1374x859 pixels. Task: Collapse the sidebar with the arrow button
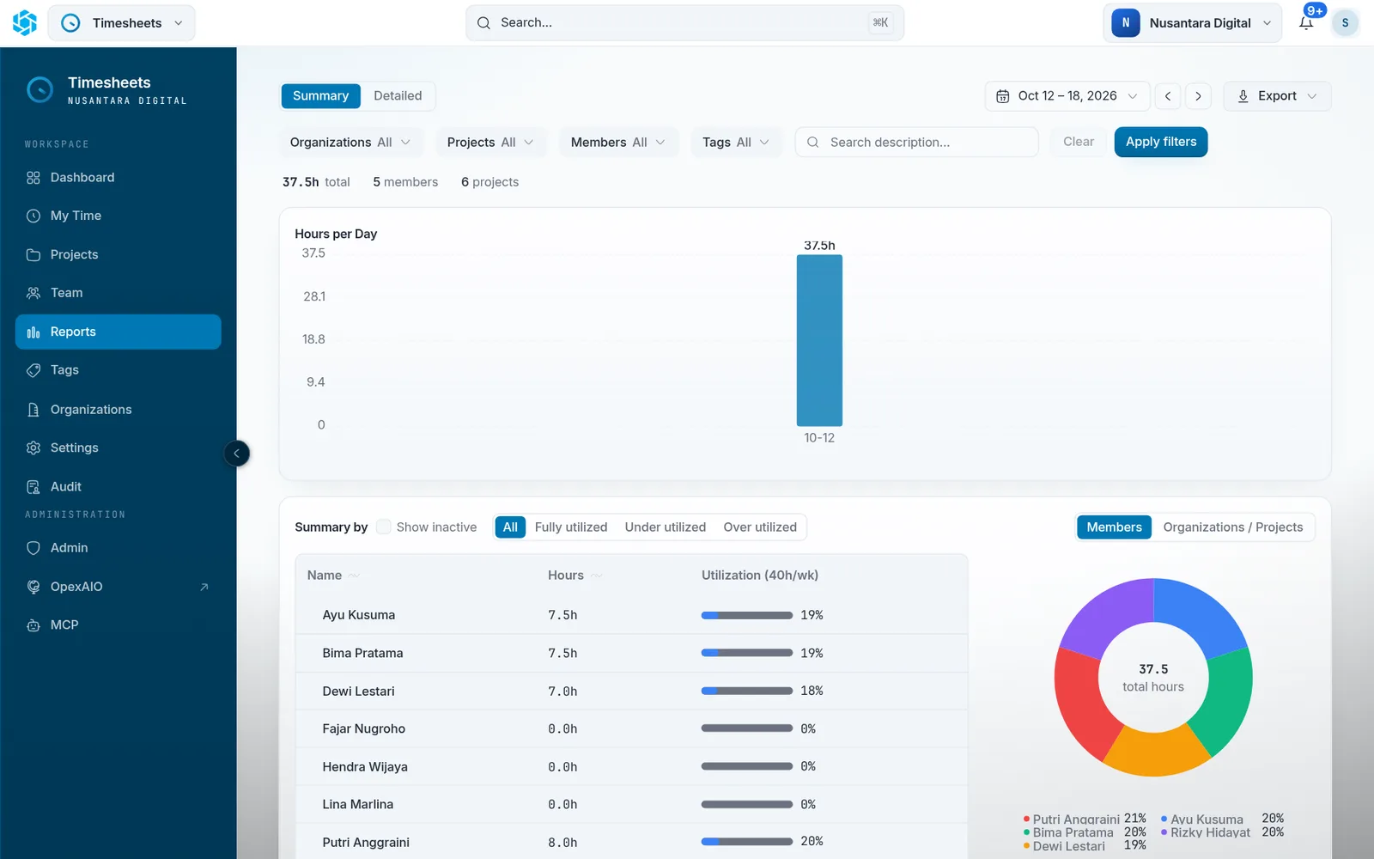click(237, 454)
